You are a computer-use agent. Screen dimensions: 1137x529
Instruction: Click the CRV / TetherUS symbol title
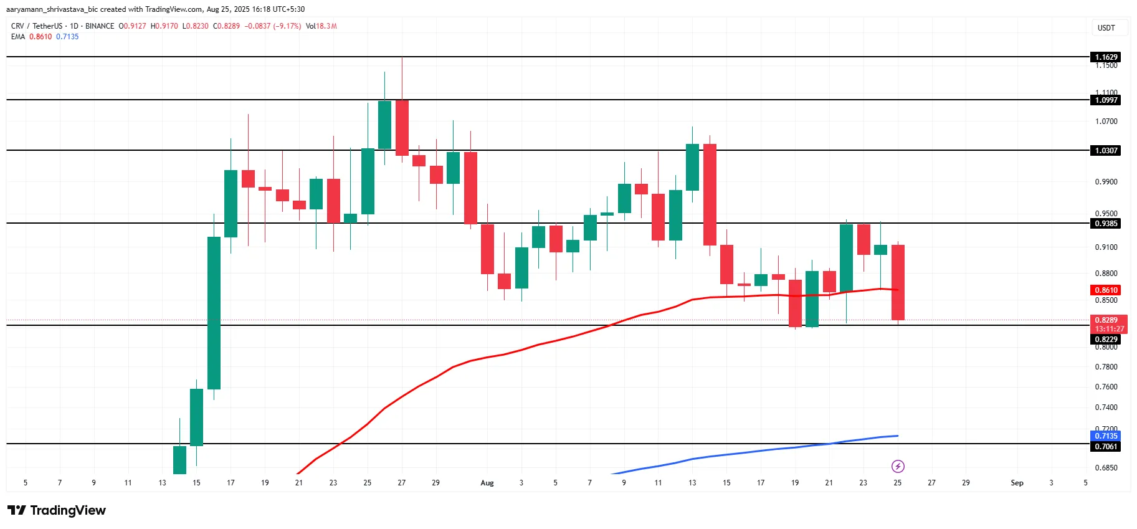[x=37, y=26]
